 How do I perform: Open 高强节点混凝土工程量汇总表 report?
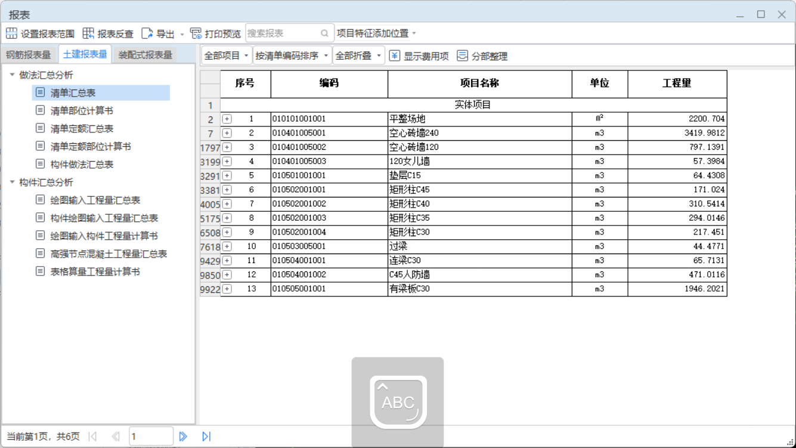pyautogui.click(x=109, y=254)
